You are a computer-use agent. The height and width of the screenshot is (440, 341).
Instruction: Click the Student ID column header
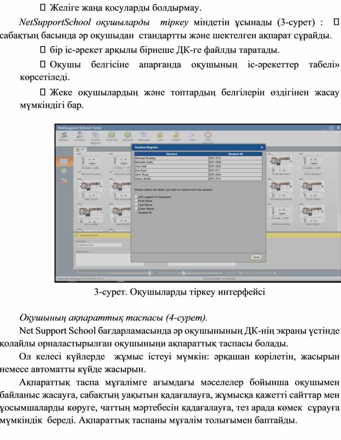235,154
